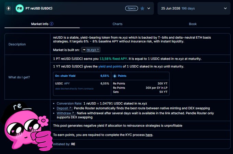Screen dimensions: 233x154
Task: Click the Conversion Rate label
Action: 69,103
